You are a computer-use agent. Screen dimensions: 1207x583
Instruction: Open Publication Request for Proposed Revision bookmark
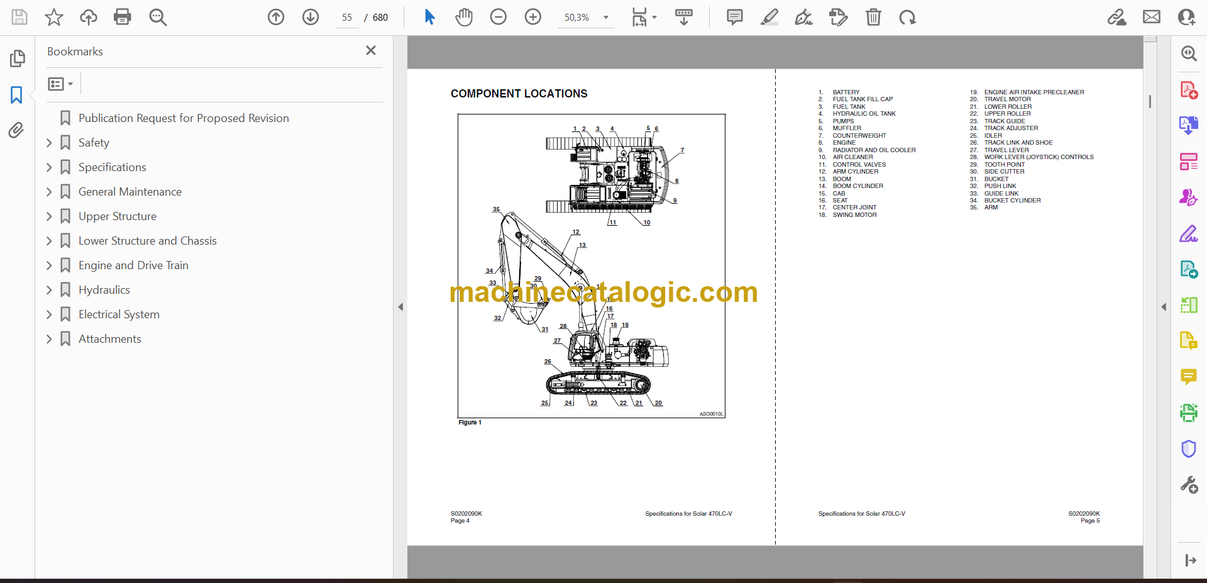click(x=184, y=118)
